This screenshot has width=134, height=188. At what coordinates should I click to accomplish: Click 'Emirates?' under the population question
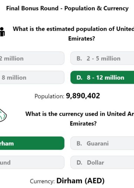(x=82, y=38)
